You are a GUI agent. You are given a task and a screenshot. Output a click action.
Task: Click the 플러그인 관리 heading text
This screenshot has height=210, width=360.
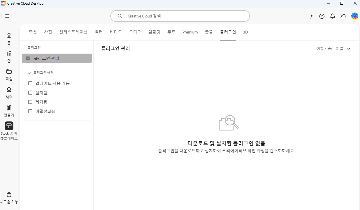116,48
